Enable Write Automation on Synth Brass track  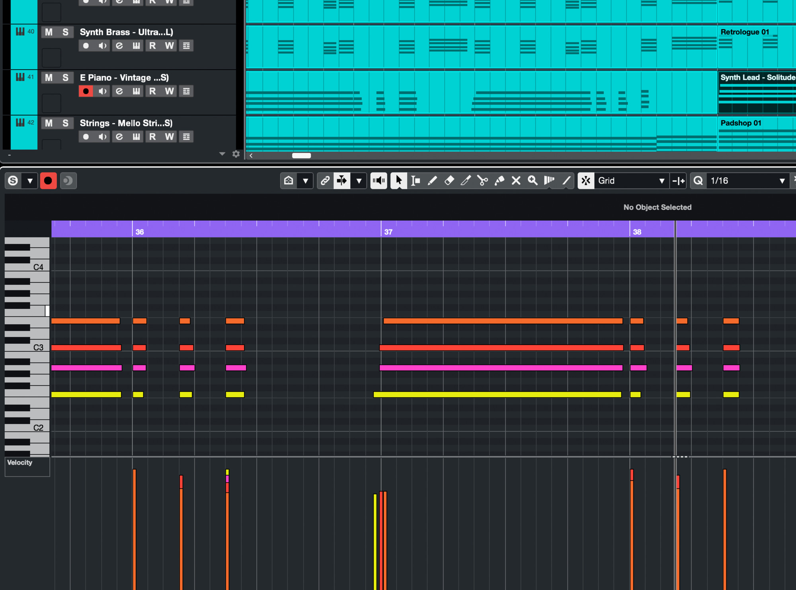coord(169,46)
